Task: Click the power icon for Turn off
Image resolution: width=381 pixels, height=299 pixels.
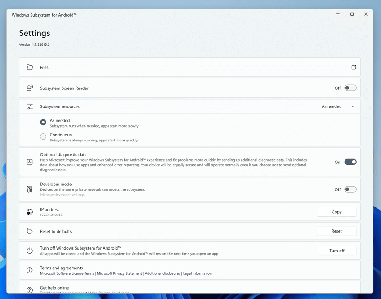Action: coord(30,251)
